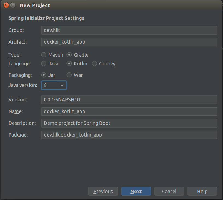Open Help for this dialog
The height and width of the screenshot is (200, 223).
202,191
